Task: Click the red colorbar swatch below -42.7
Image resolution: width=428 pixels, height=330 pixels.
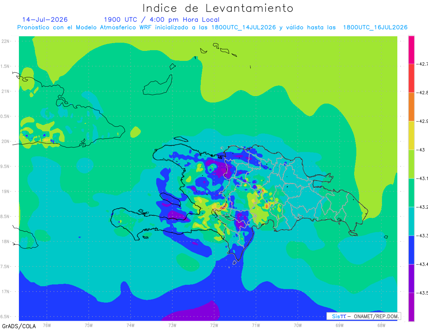Action: point(411,78)
